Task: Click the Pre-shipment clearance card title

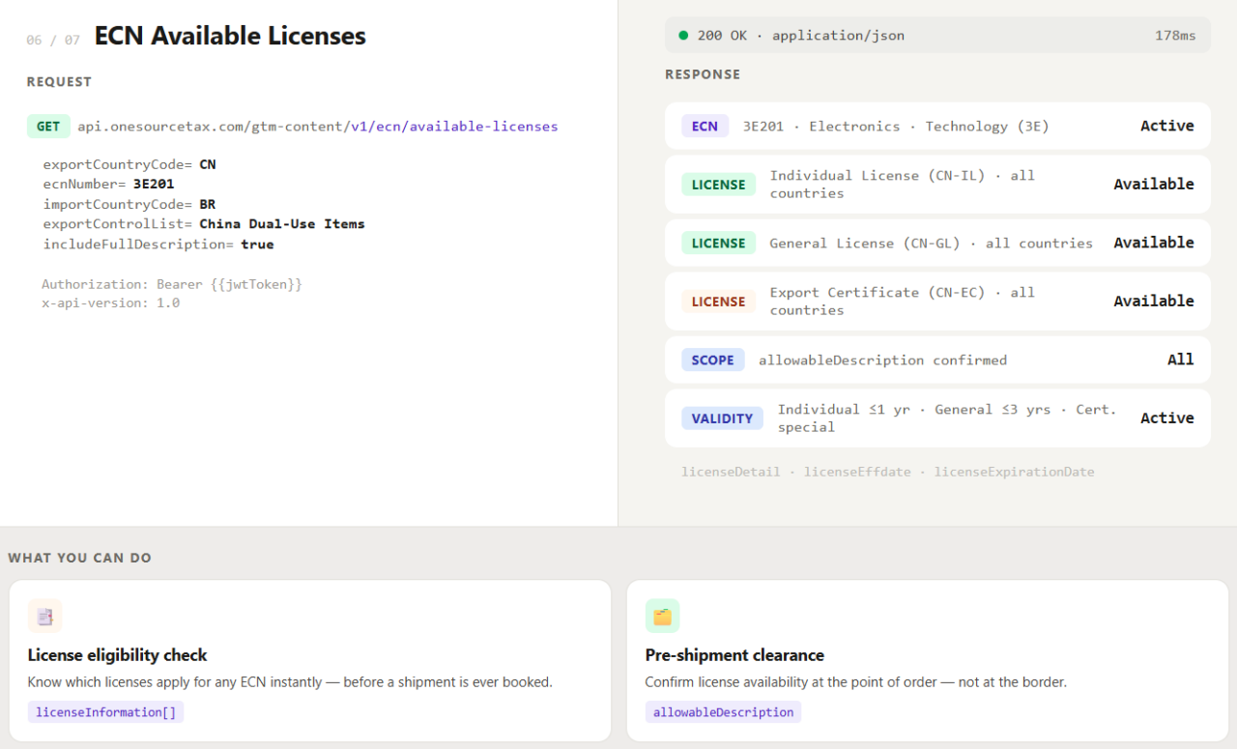Action: pos(734,655)
